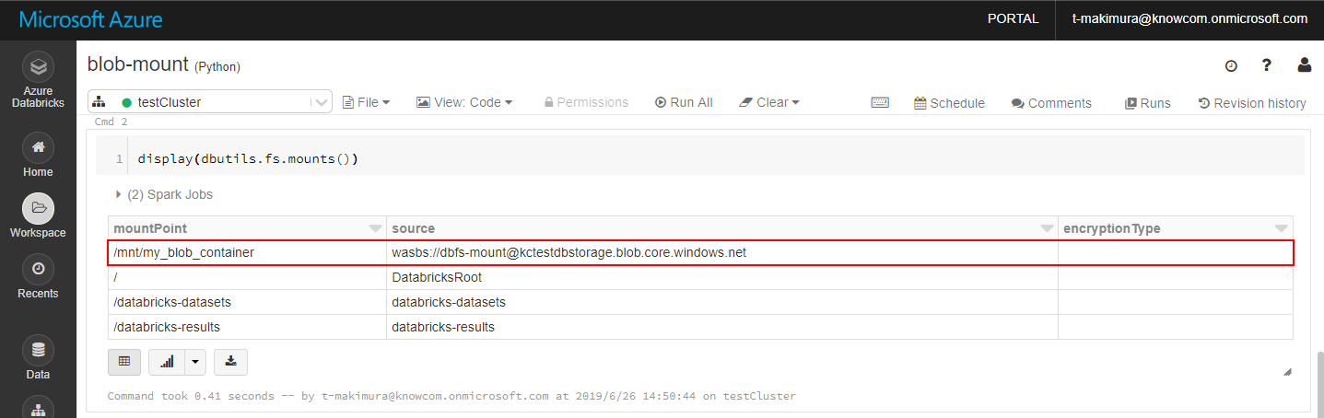
Task: Open Revision history
Action: tap(1252, 103)
